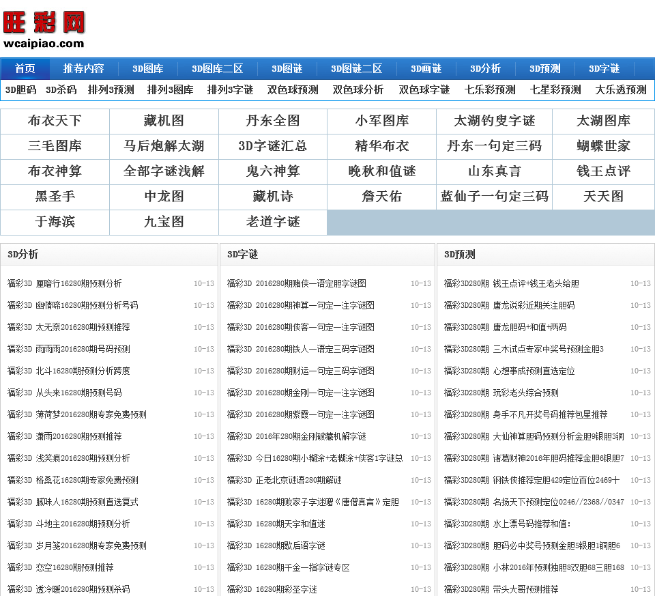Select 3D分析 in the blue nav bar

click(x=485, y=68)
